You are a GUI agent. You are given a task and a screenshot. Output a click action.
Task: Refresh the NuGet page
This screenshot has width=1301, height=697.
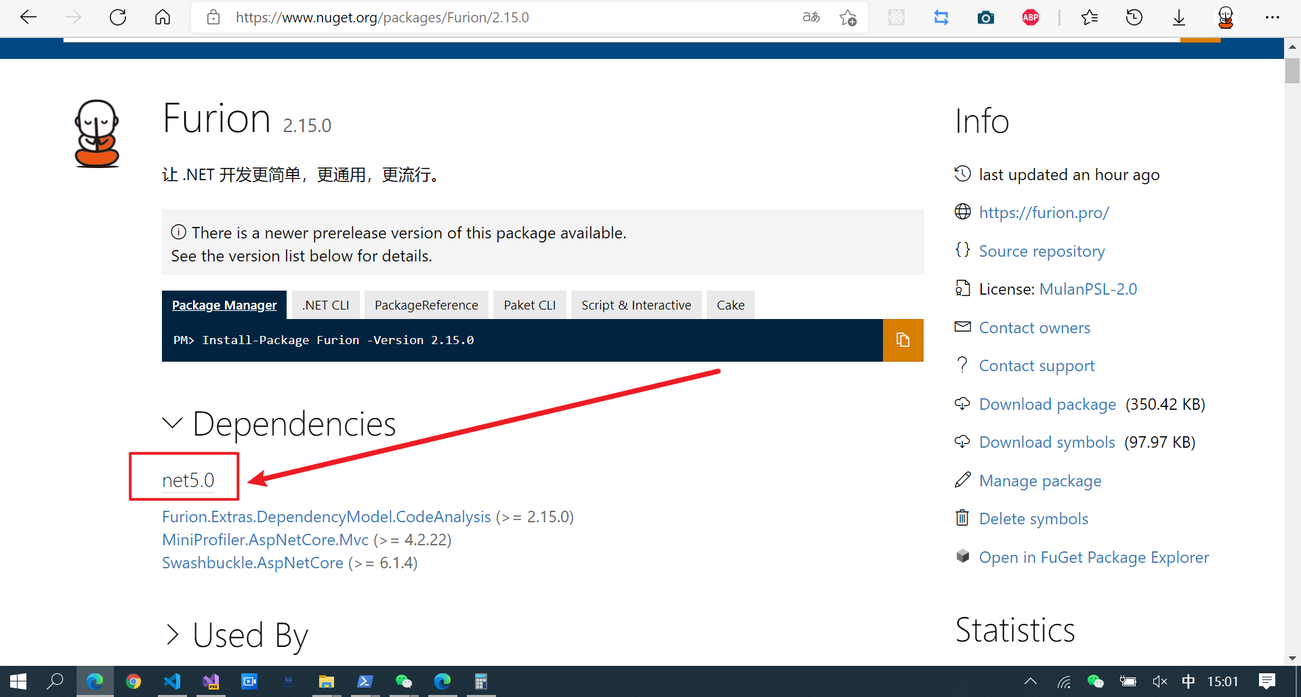pyautogui.click(x=118, y=18)
